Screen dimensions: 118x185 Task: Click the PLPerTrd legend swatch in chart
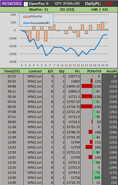coord(27,17)
